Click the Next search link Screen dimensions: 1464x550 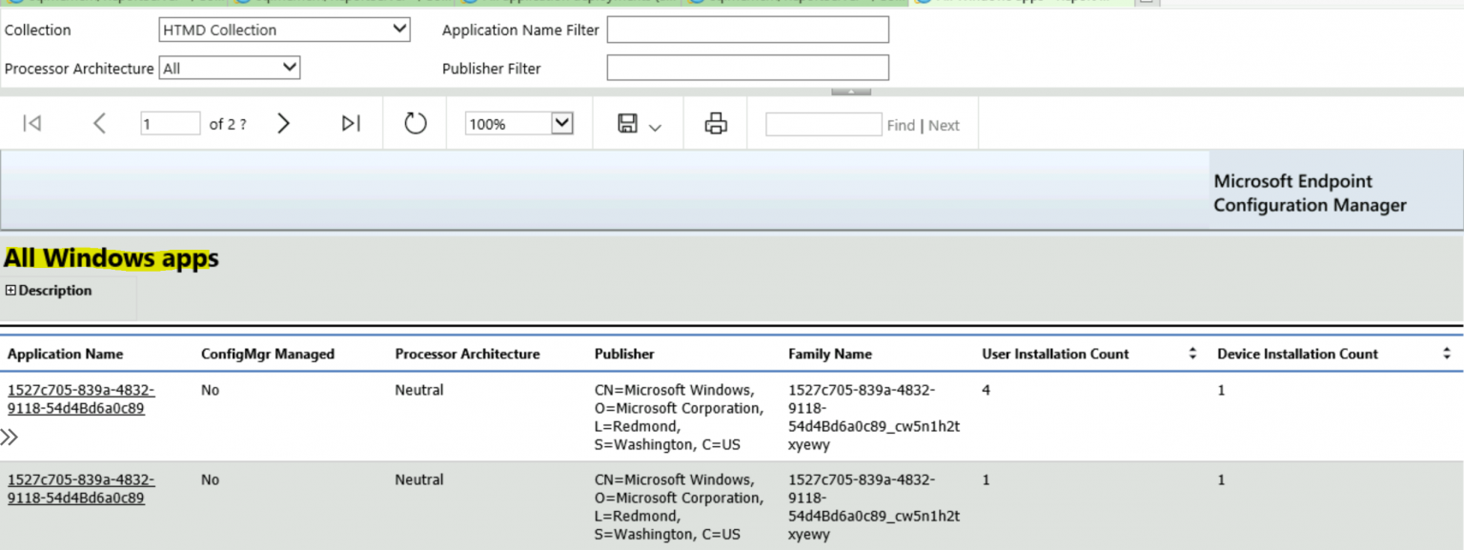[x=944, y=126]
